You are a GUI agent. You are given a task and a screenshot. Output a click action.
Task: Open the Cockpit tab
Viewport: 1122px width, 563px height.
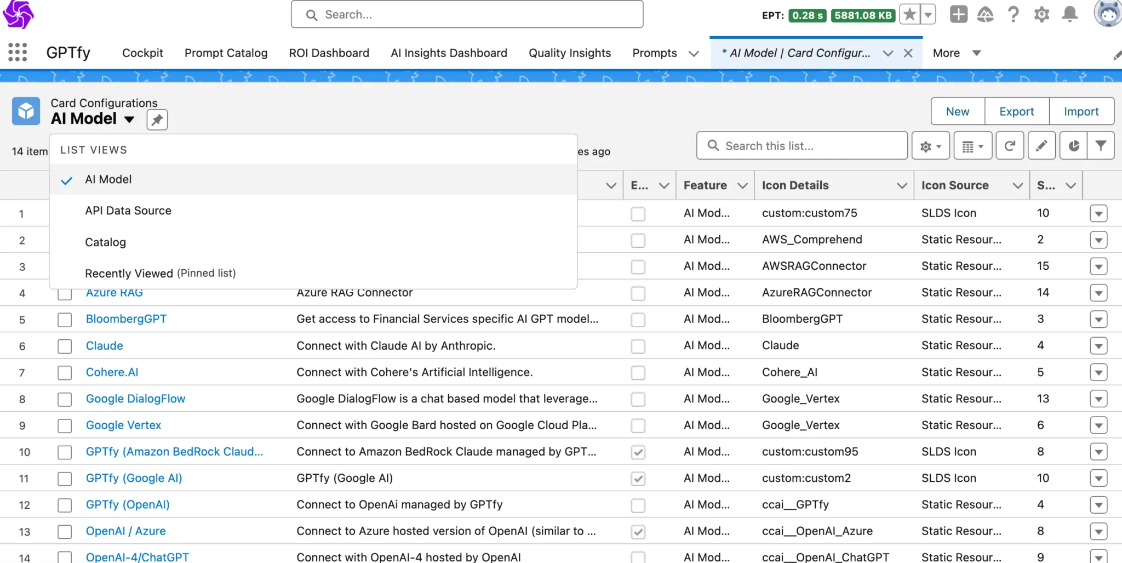coord(142,53)
